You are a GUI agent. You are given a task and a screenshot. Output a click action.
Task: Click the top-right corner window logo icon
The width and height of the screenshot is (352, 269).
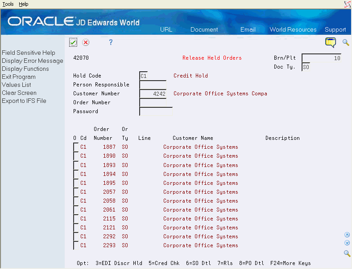[347, 4]
